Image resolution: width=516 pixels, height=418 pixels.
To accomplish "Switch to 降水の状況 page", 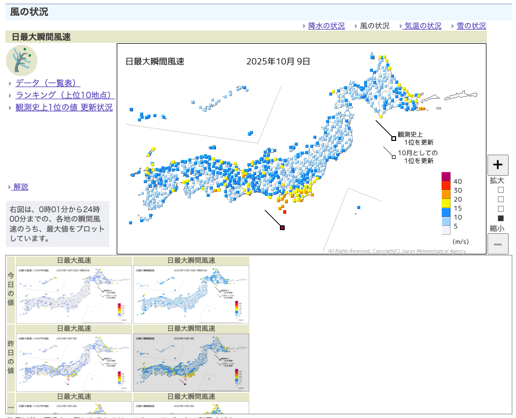I will tap(326, 26).
